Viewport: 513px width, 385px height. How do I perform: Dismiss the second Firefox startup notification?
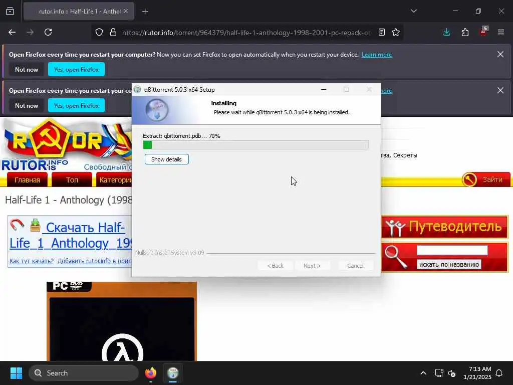click(500, 90)
